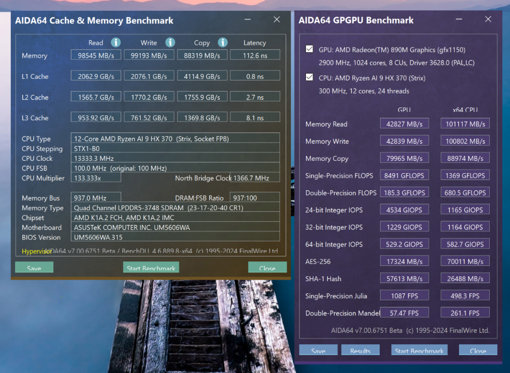Click GPU SHA-1 Hash value 57613 MB/s
Viewport: 510px width, 373px height.
(404, 278)
